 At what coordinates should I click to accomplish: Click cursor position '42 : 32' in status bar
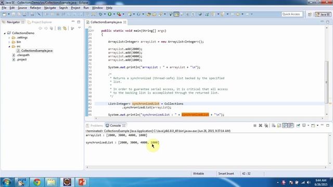[x=246, y=173]
